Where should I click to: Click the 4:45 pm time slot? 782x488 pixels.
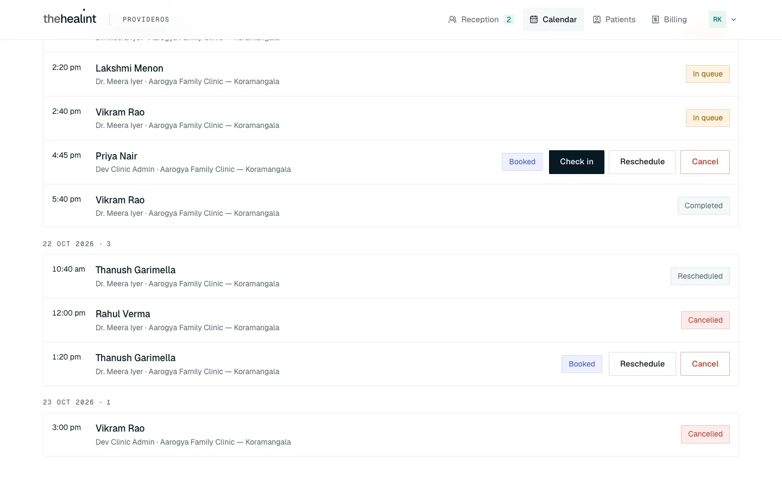[x=66, y=155]
